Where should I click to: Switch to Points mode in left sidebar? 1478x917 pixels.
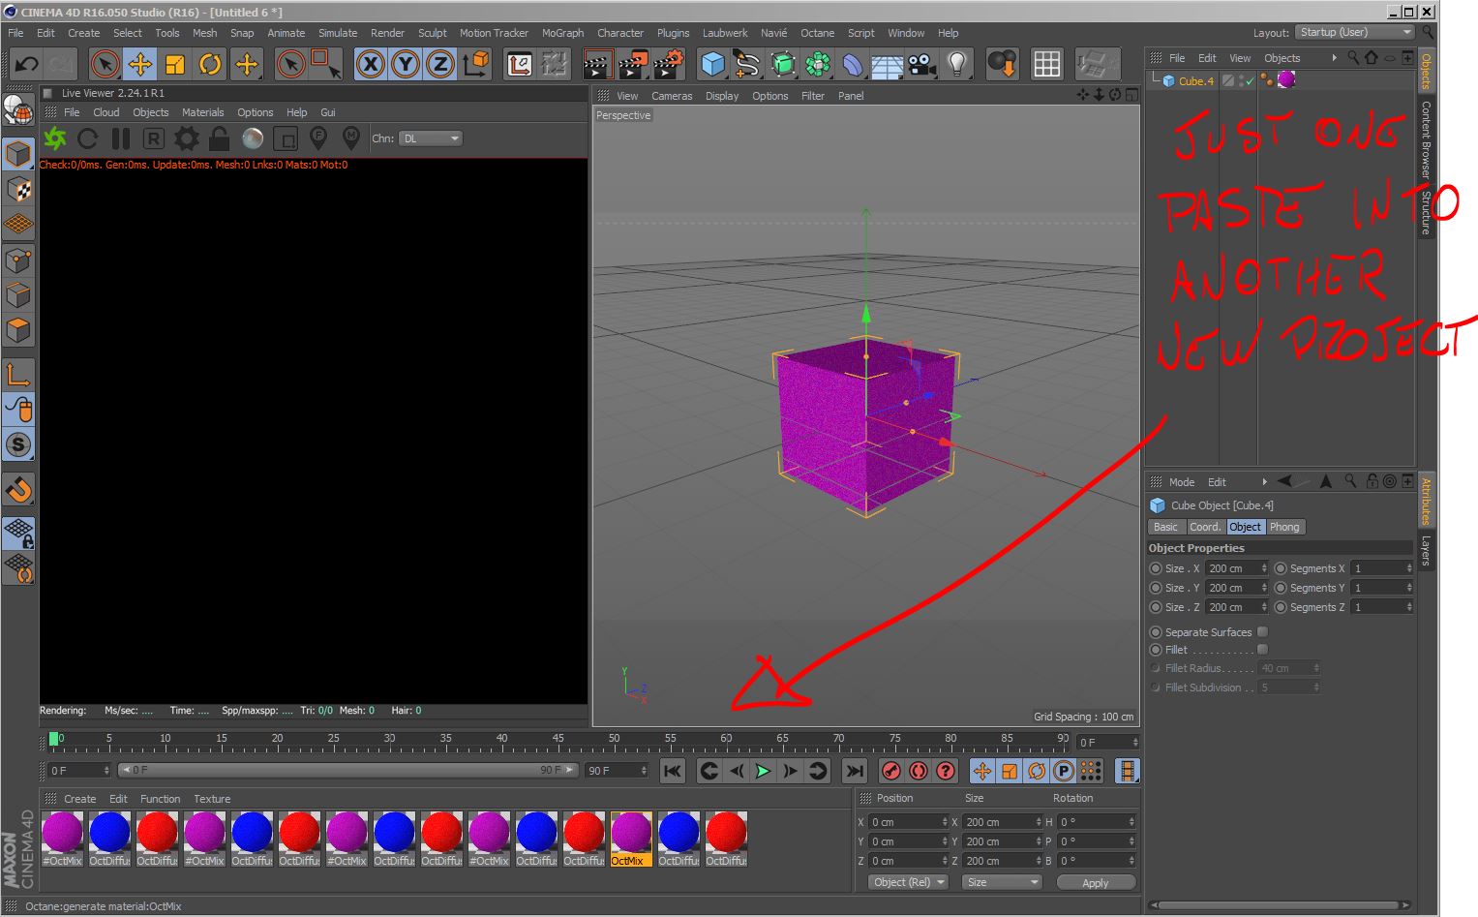click(x=18, y=260)
